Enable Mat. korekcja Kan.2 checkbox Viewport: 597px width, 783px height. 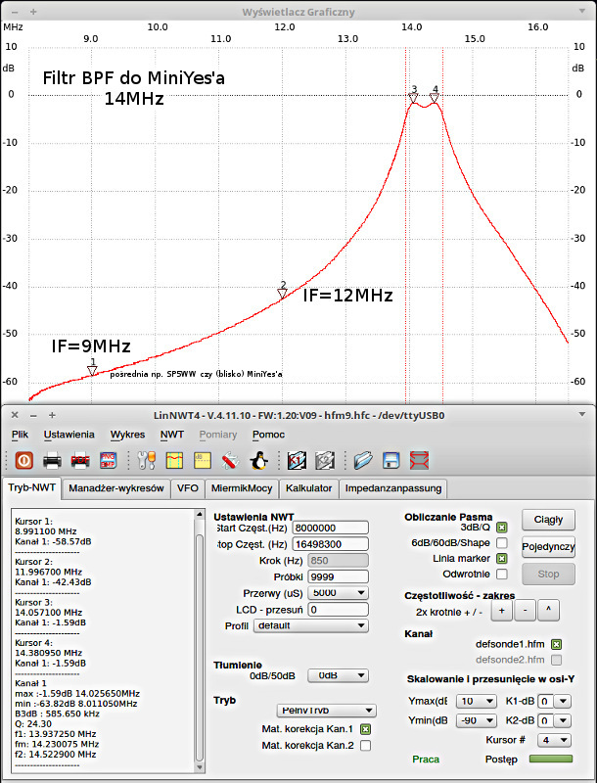pos(366,745)
